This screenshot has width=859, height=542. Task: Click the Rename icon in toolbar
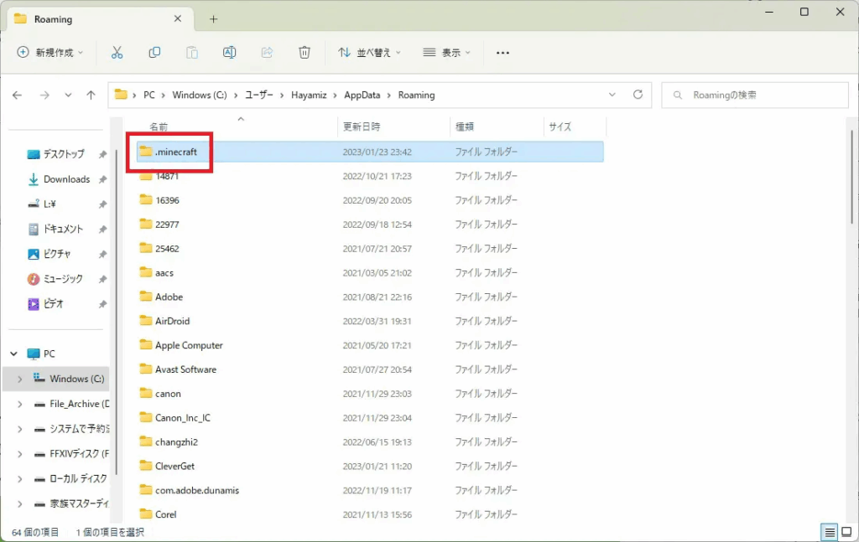(229, 52)
